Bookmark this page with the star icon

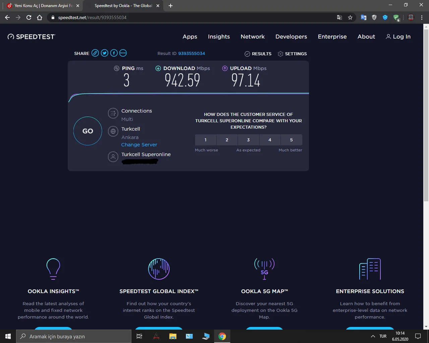350,17
